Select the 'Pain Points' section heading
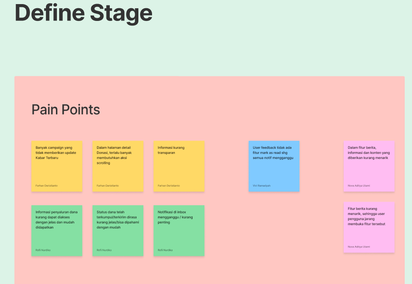Image resolution: width=412 pixels, height=284 pixels. 66,110
